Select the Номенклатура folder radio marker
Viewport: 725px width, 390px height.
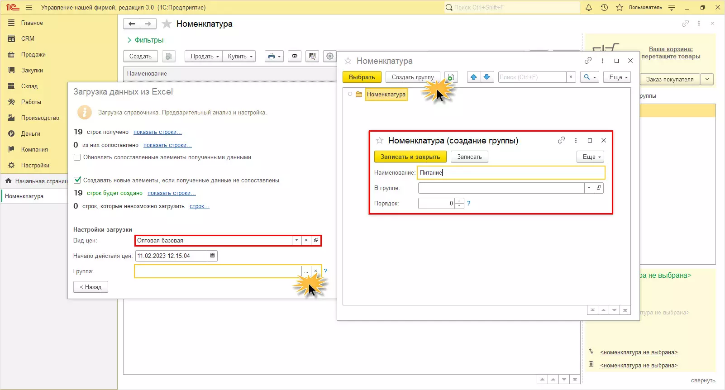(x=350, y=94)
